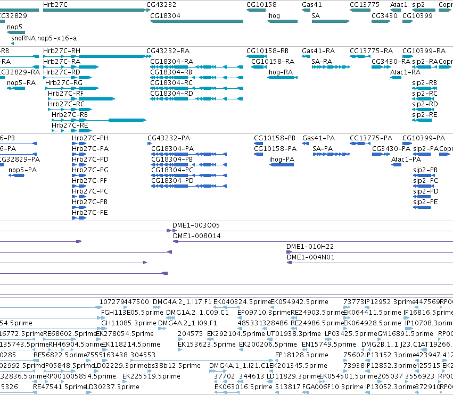The image size is (453, 395).
Task: Click the EST FGH113E05.5prime label
Action: click(132, 313)
